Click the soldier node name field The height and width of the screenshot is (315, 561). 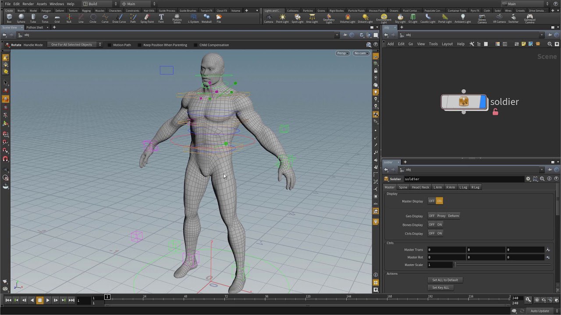(464, 179)
